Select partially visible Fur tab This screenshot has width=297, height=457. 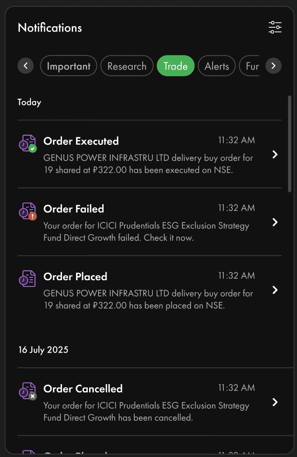[x=252, y=66]
